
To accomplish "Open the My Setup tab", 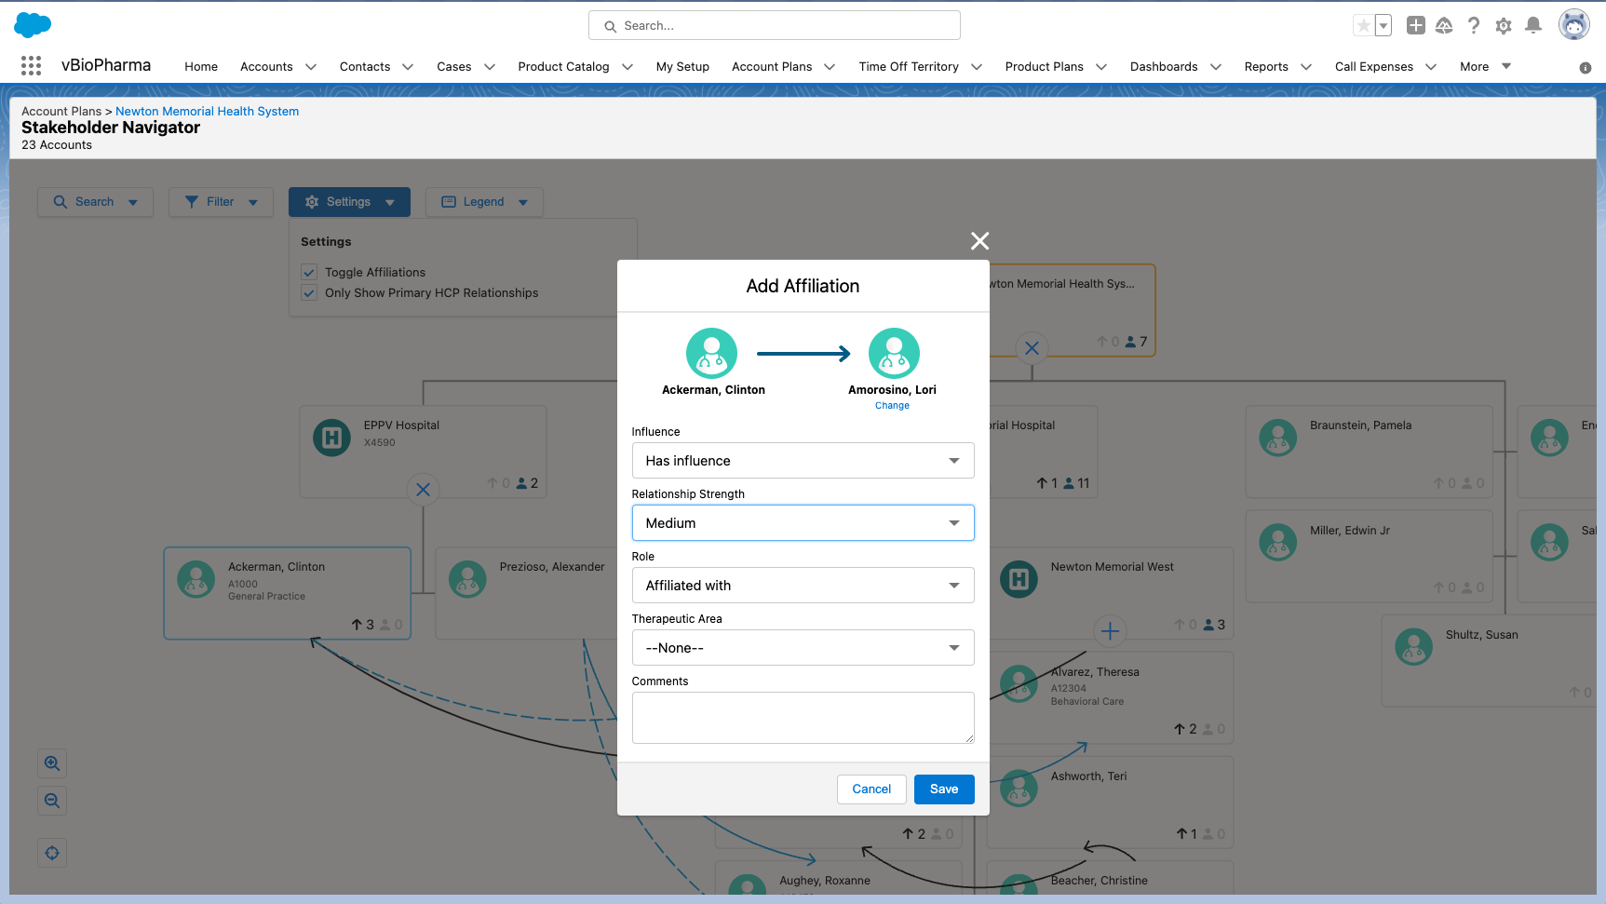I will pyautogui.click(x=682, y=67).
